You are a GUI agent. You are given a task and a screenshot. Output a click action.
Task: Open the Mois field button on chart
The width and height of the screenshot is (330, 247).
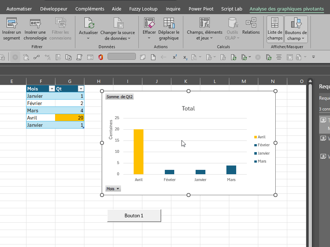(x=113, y=189)
